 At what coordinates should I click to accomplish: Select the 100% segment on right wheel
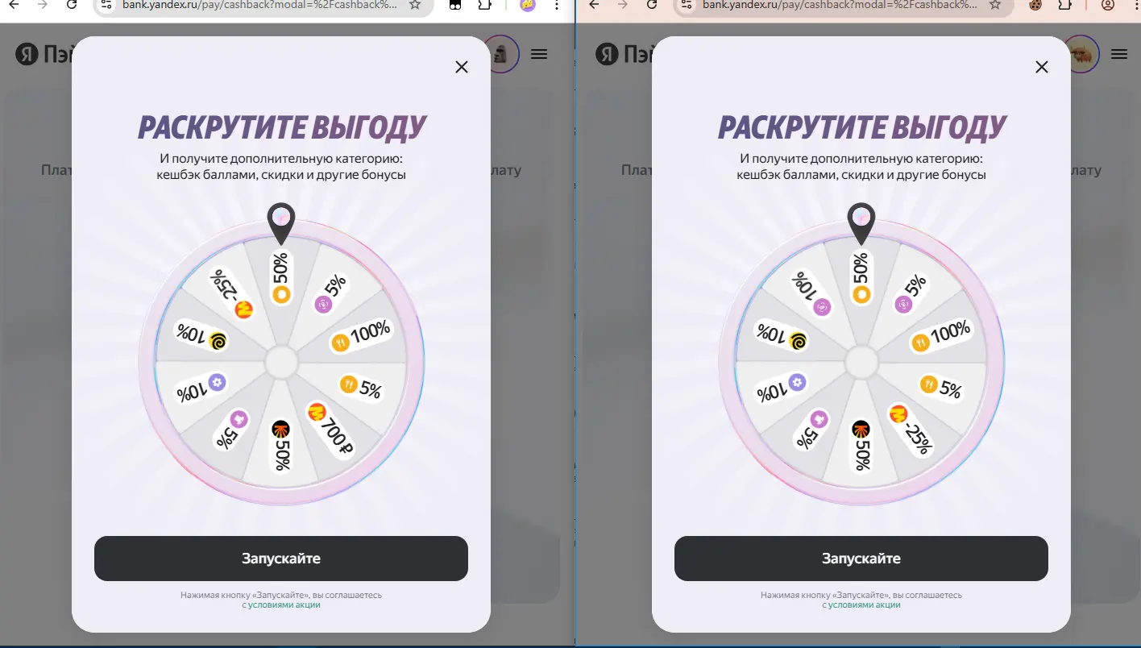point(941,335)
